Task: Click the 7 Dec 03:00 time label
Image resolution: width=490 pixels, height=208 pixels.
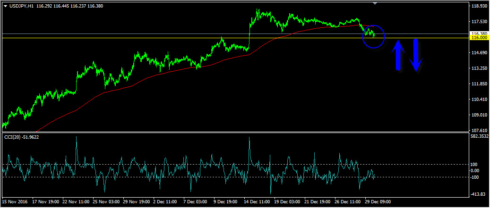Action: pyautogui.click(x=196, y=202)
